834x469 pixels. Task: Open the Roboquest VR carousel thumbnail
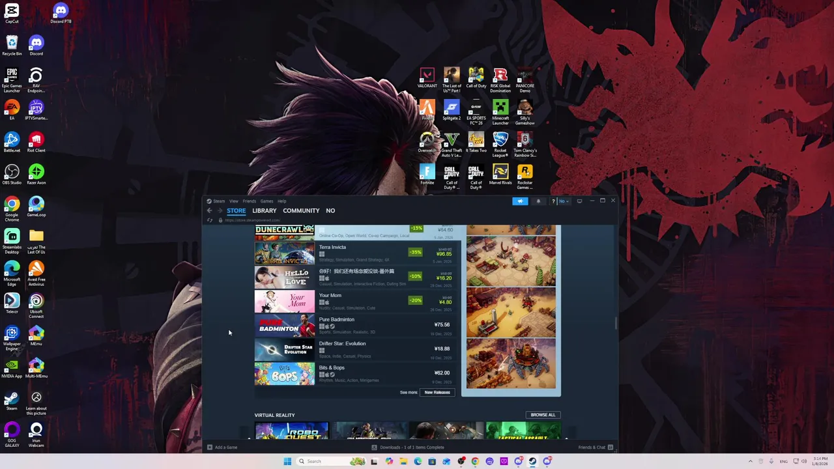tap(291, 431)
